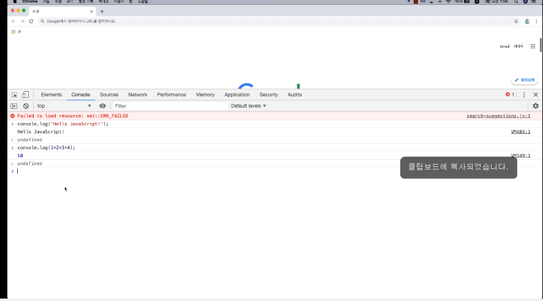Open Spotlight search in macOS menu bar
The image size is (543, 301).
click(516, 2)
